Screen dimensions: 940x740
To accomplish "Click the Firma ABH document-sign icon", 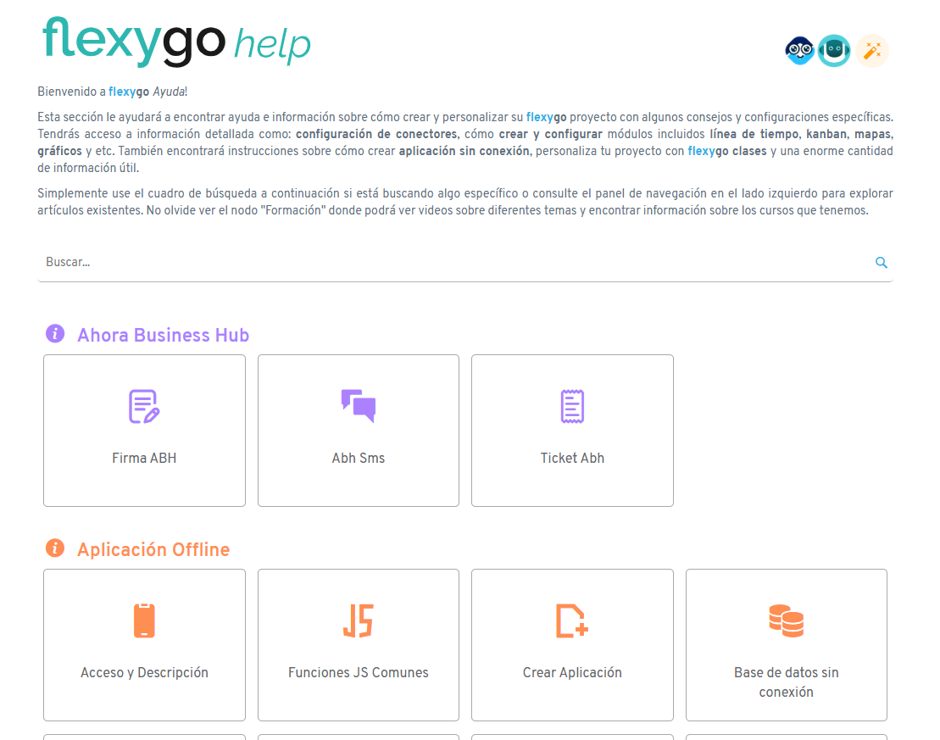I will coord(144,407).
